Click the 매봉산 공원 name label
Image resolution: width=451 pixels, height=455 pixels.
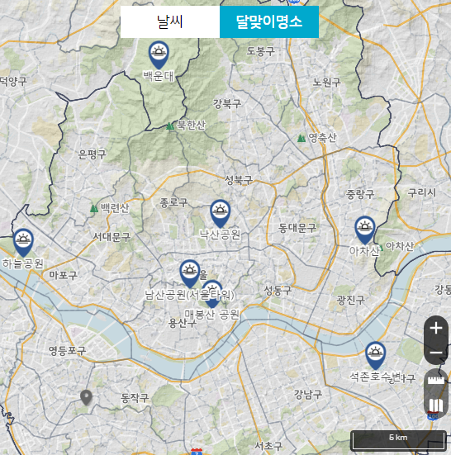pos(212,315)
